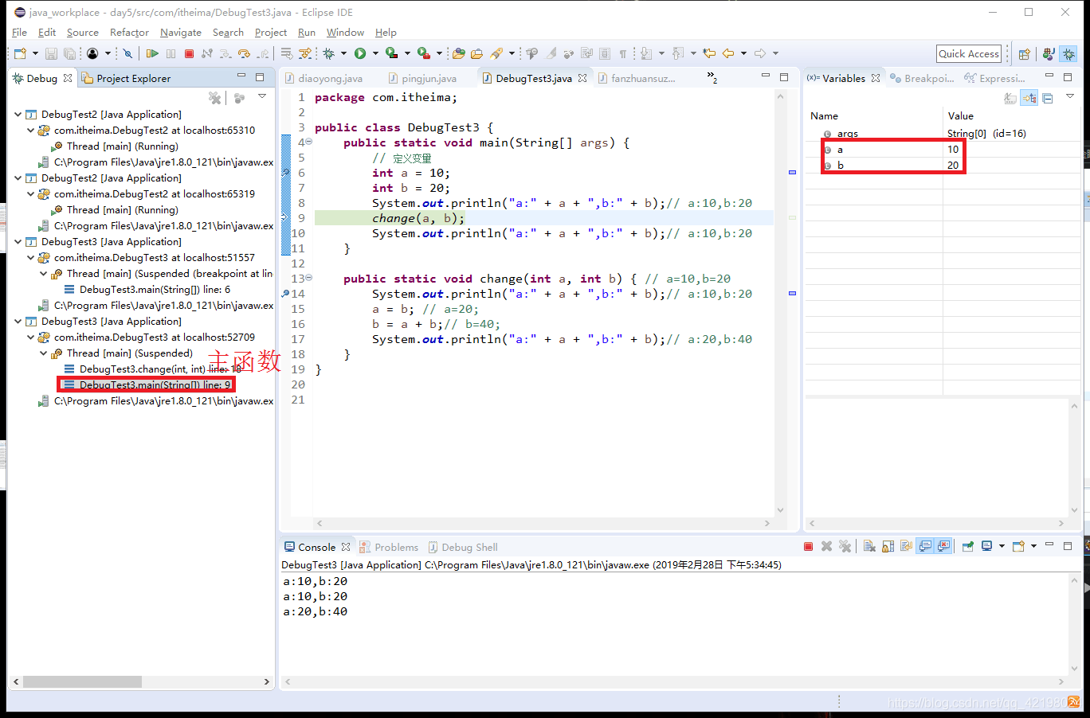Click the Suspend (pause) icon

click(171, 53)
